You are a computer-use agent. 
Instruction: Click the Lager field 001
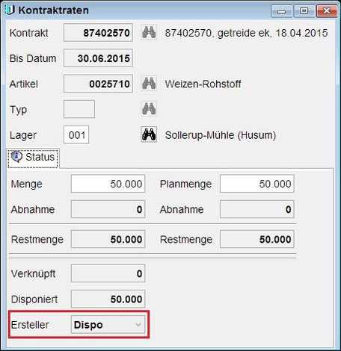coord(76,134)
